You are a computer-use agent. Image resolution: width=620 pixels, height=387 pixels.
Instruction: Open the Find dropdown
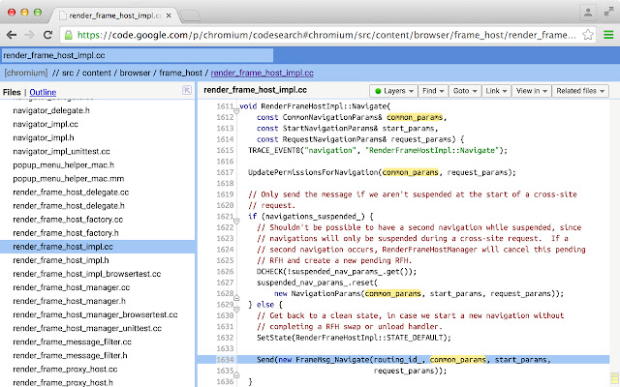(433, 91)
